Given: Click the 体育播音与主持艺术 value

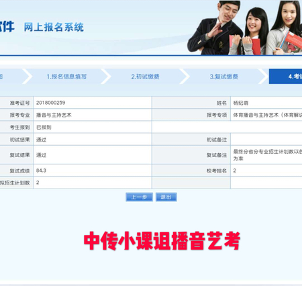Looking at the screenshot, I should pyautogui.click(x=268, y=115).
